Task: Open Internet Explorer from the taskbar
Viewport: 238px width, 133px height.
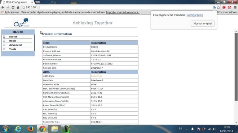Action: click(18, 128)
